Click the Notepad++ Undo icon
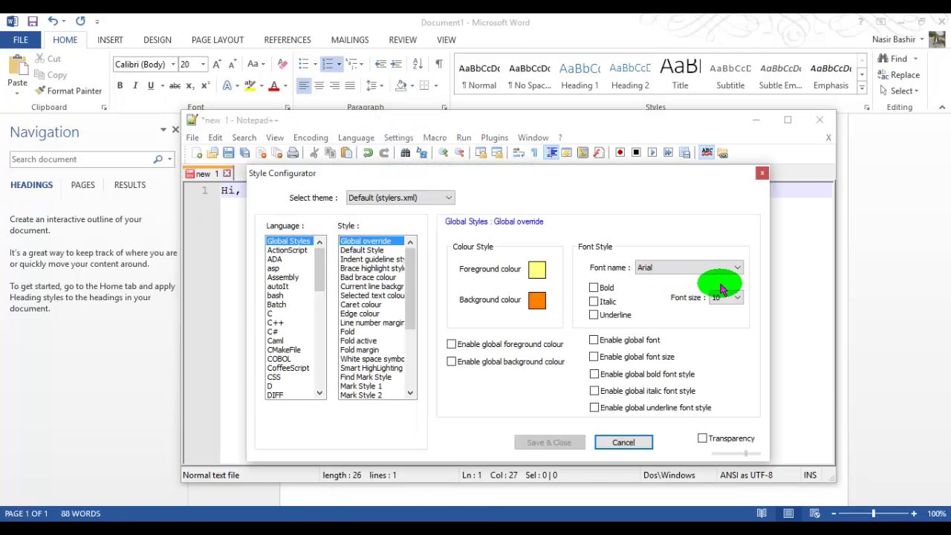 point(368,152)
